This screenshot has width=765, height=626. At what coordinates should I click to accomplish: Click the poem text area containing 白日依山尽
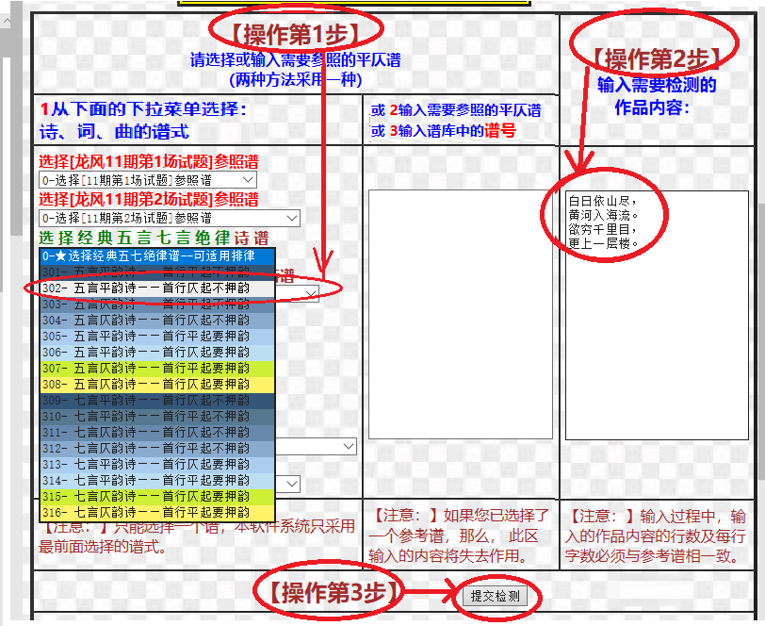click(x=657, y=314)
